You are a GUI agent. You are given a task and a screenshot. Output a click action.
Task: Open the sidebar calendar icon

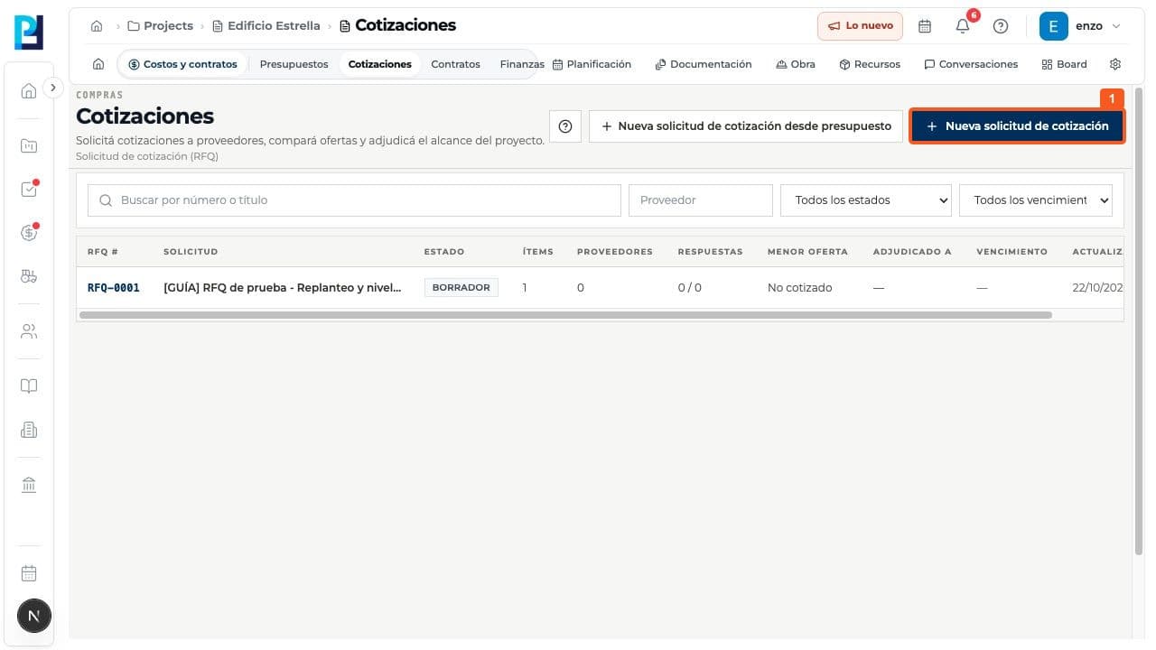click(x=29, y=573)
